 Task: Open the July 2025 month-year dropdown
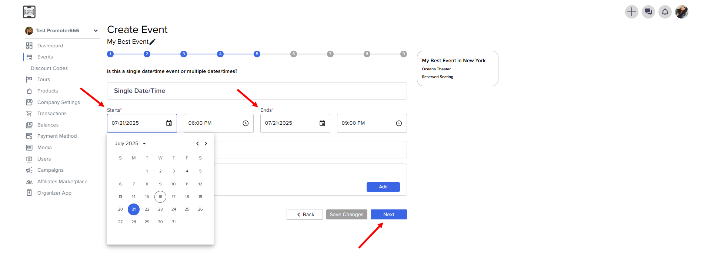(x=130, y=144)
